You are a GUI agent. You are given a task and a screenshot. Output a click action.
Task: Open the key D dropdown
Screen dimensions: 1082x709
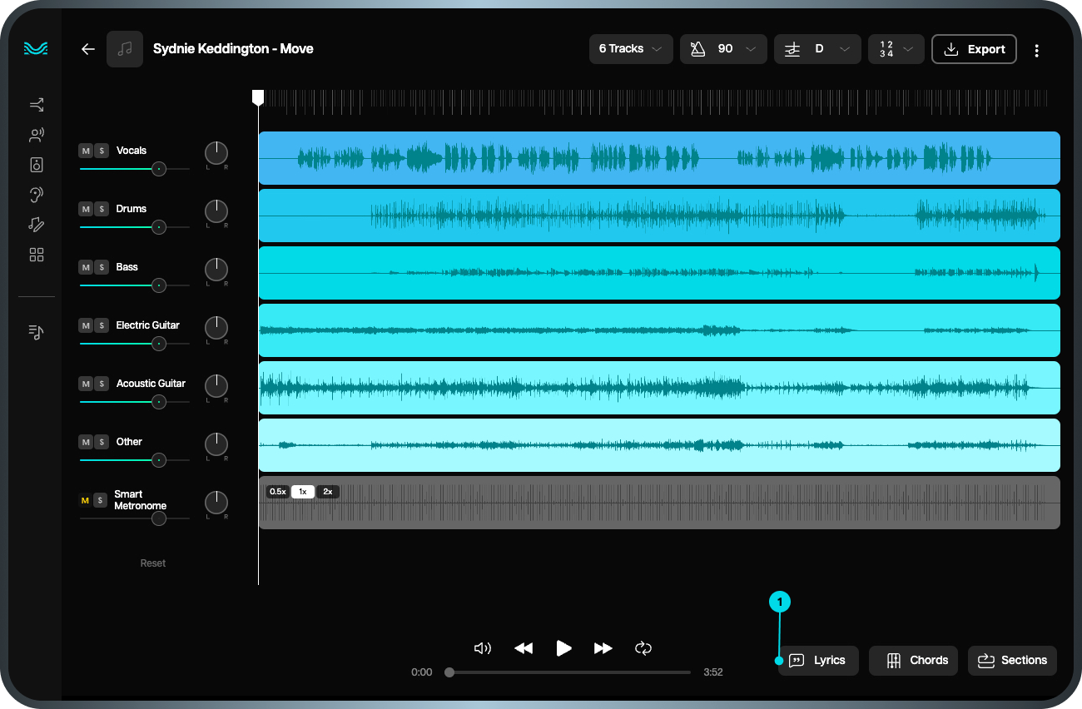[816, 49]
